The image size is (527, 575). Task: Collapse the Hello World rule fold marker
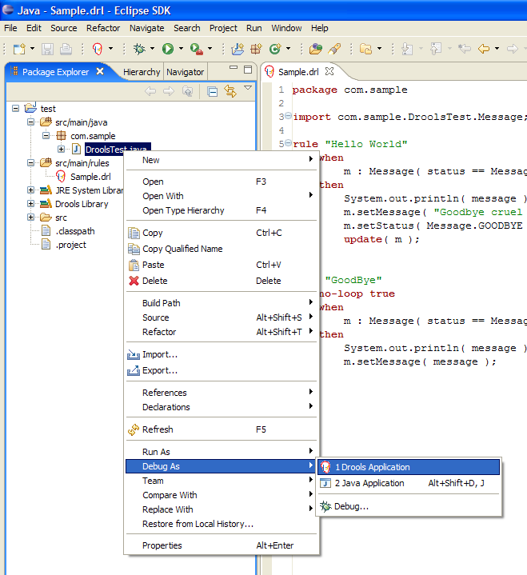(x=288, y=145)
